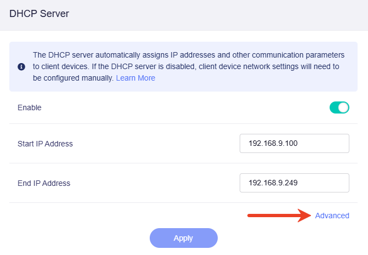Image resolution: width=368 pixels, height=255 pixels.
Task: Click the dark circular information symbol
Action: click(21, 67)
